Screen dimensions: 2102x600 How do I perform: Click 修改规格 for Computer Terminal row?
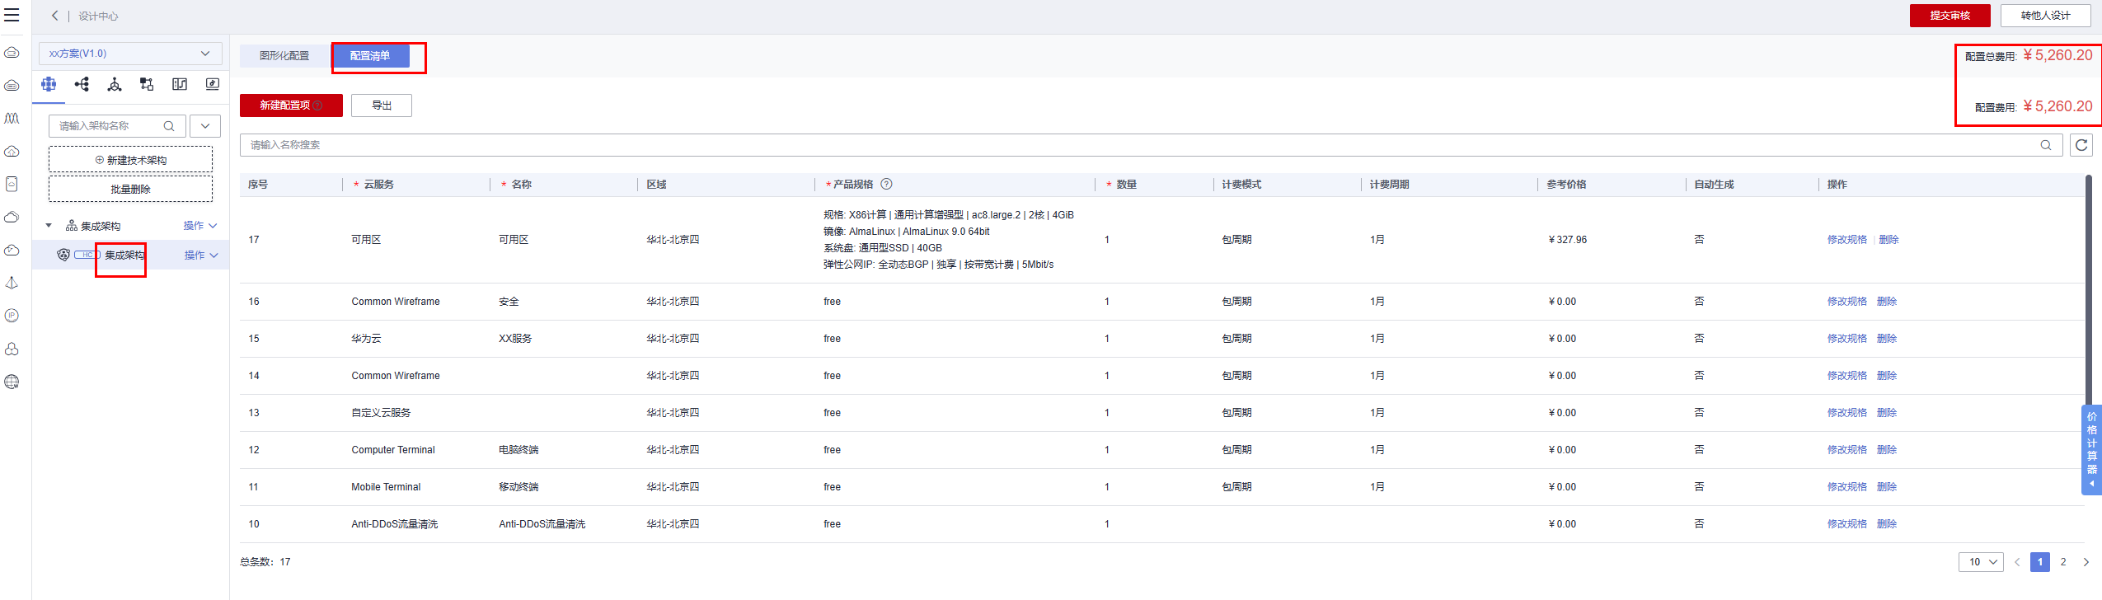pos(1847,450)
